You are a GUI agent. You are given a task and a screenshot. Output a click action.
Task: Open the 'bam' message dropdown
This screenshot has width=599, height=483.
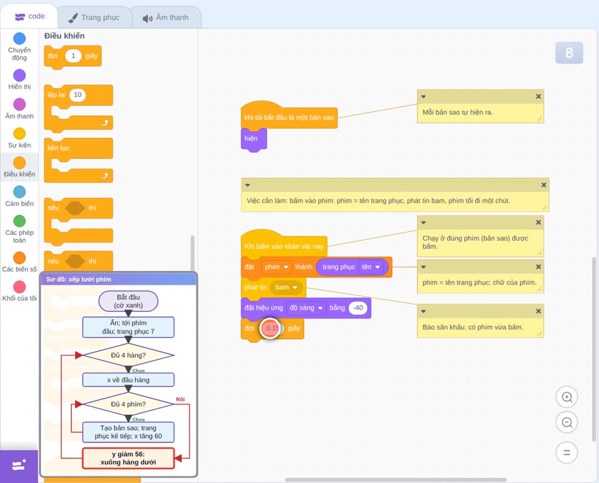click(286, 288)
